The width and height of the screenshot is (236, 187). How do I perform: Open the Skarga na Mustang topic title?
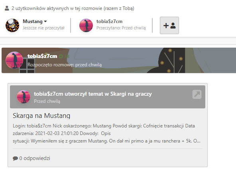click(41, 116)
